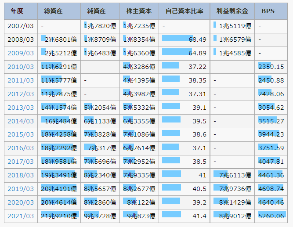Open the 2013/03 fiscal year link
The image size is (293, 227).
tap(21, 108)
